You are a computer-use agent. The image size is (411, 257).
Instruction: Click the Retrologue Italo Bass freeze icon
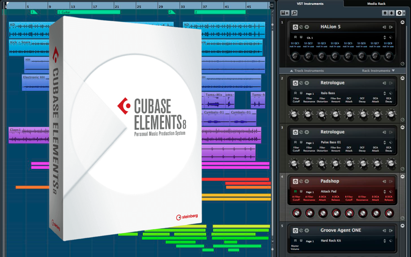[307, 83]
